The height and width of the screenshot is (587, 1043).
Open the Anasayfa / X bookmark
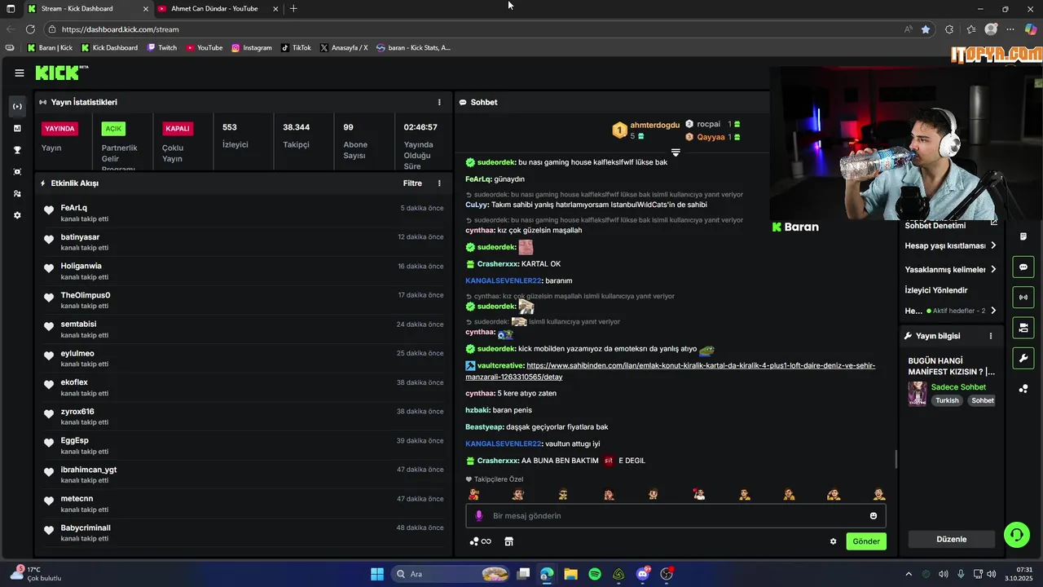[344, 47]
